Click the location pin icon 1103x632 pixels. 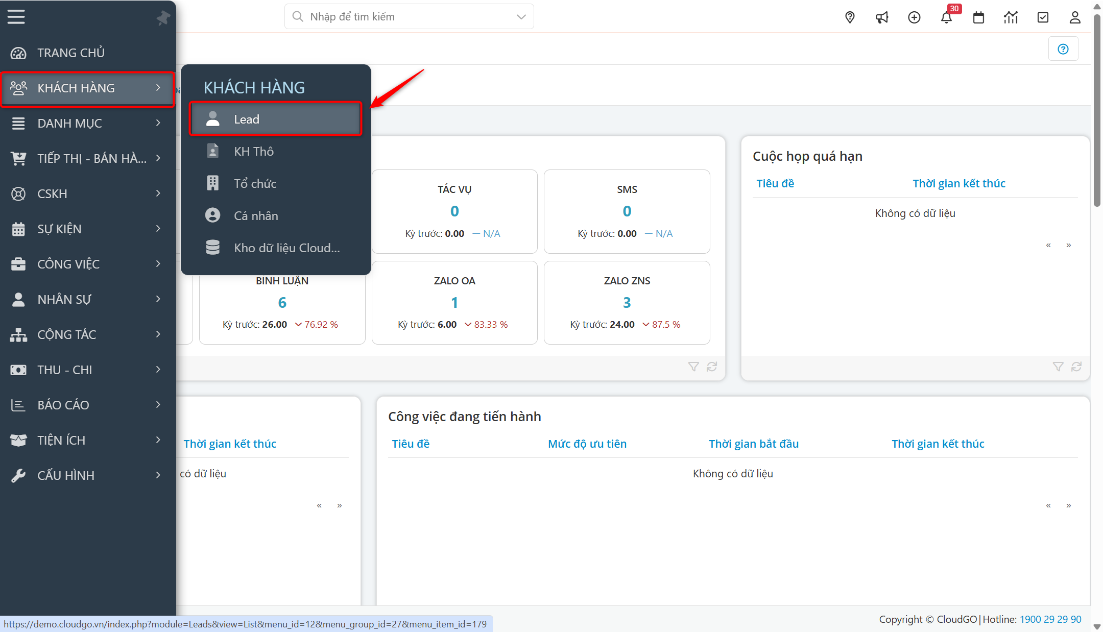[x=850, y=17]
